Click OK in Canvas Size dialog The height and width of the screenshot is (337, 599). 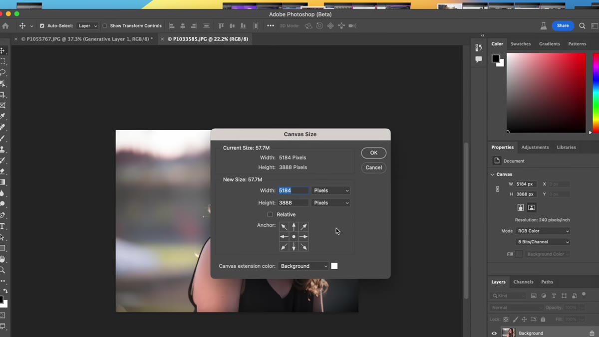[x=373, y=153]
